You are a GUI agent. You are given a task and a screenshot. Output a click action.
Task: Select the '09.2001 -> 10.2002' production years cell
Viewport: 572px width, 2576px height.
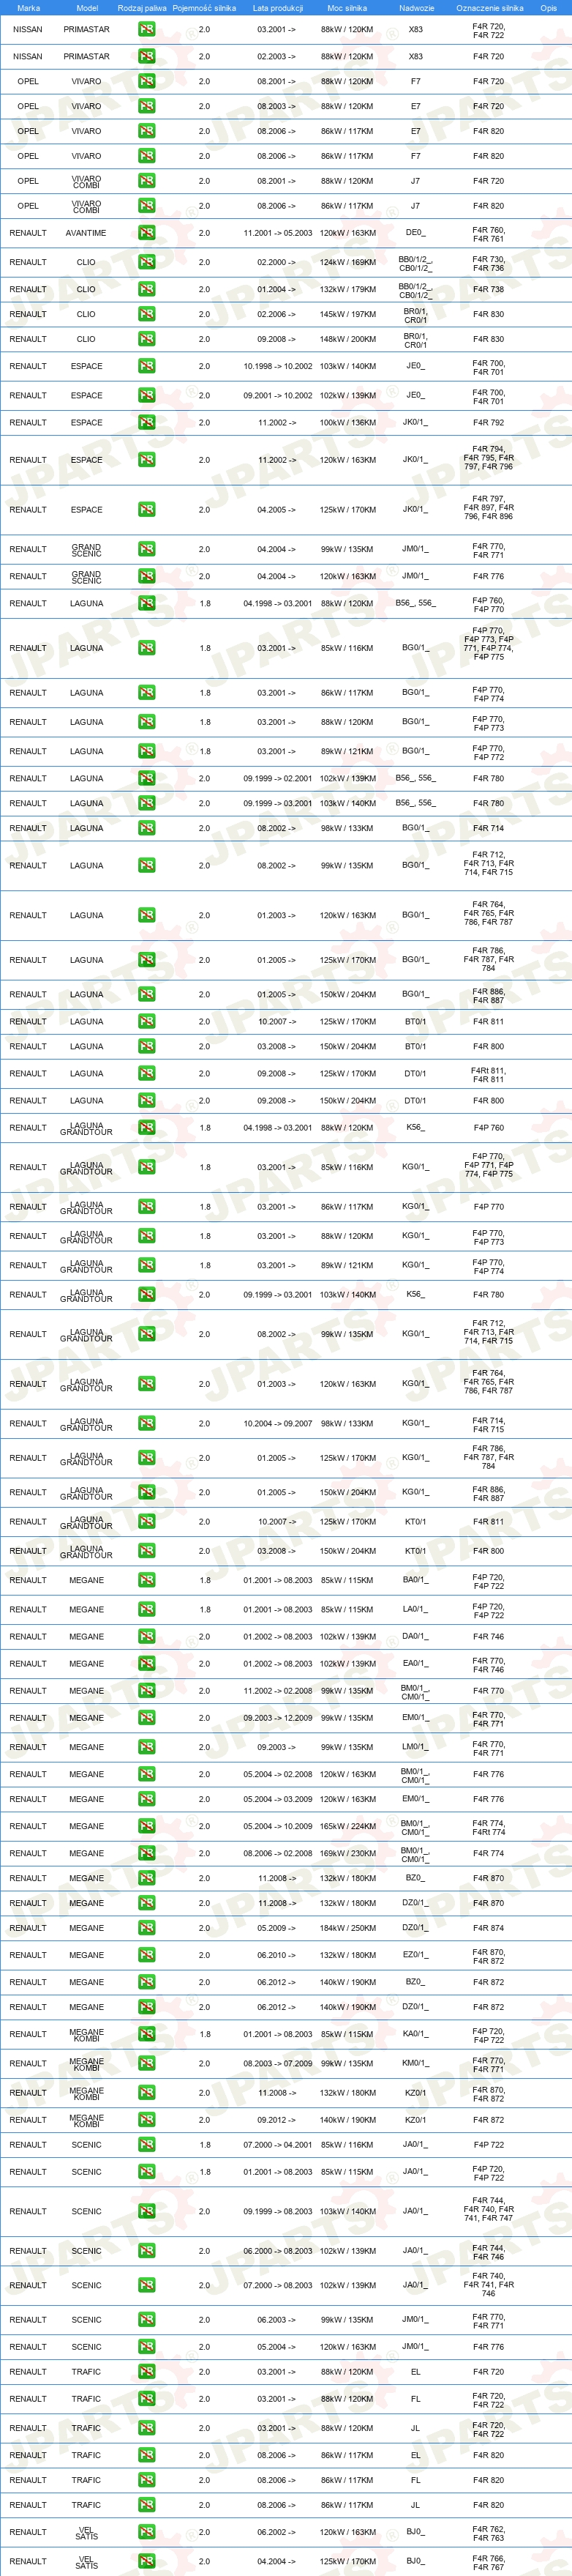277,395
